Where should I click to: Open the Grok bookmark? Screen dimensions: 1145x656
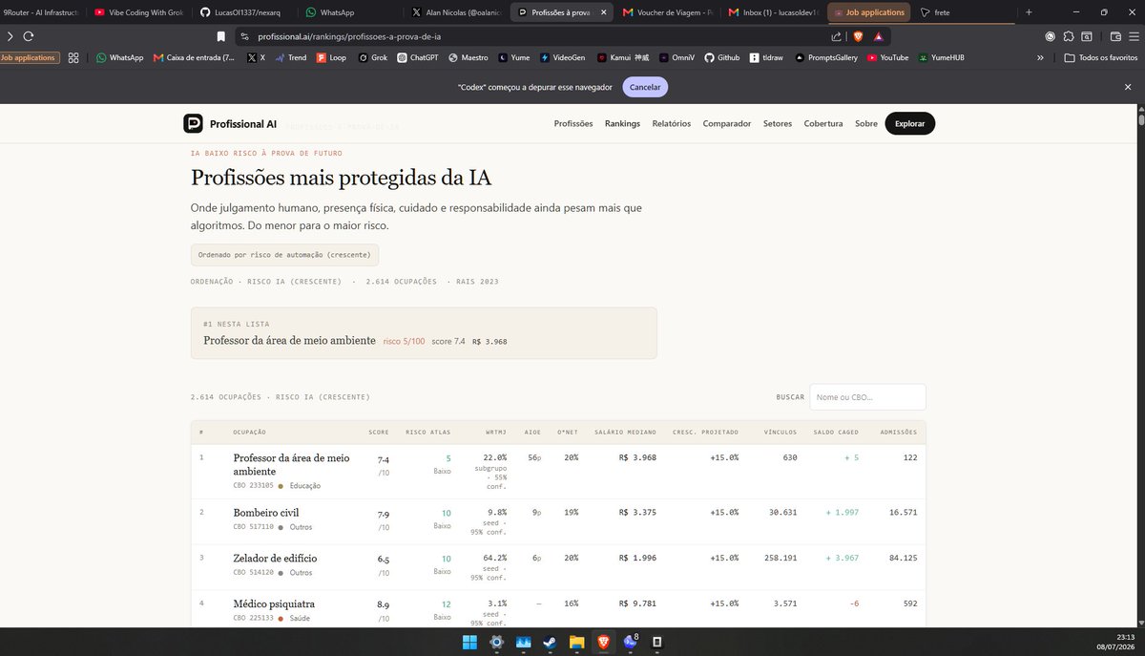(x=372, y=57)
